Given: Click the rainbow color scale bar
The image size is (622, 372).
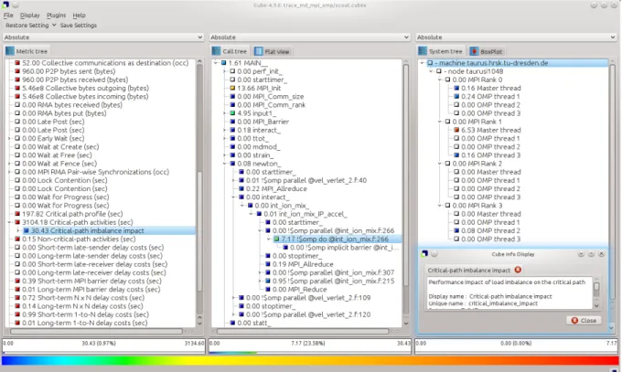Looking at the screenshot, I should pyautogui.click(x=310, y=360).
